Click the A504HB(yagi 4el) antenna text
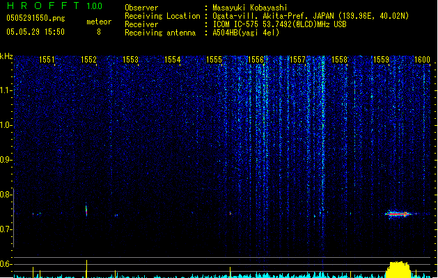 point(246,33)
